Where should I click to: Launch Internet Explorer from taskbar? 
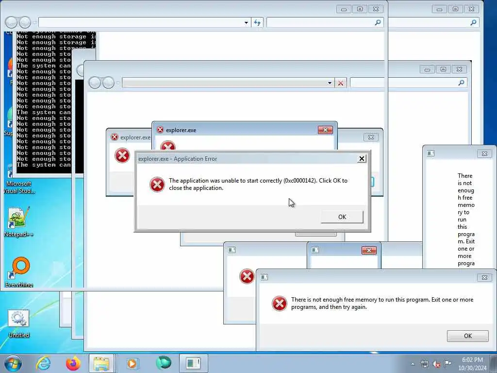[43, 363]
